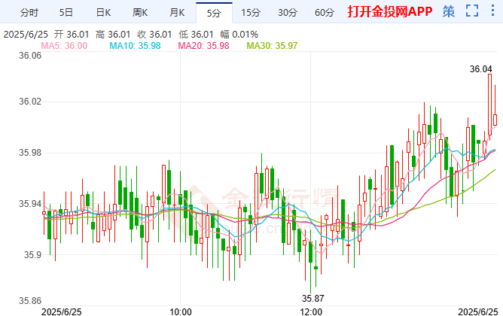Image resolution: width=503 pixels, height=316 pixels.
Task: Click the MA10:35.98 legend label
Action: click(136, 46)
